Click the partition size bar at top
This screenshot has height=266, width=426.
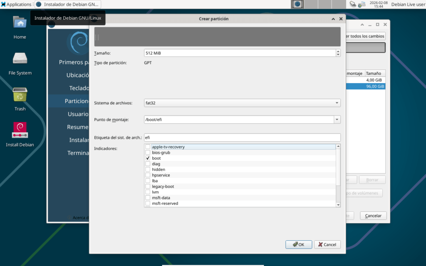(x=217, y=37)
